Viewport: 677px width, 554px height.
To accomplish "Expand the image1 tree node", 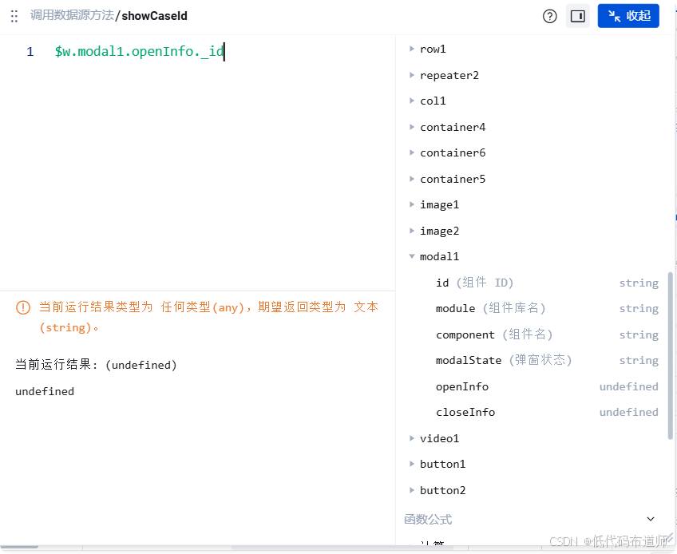I will (411, 204).
